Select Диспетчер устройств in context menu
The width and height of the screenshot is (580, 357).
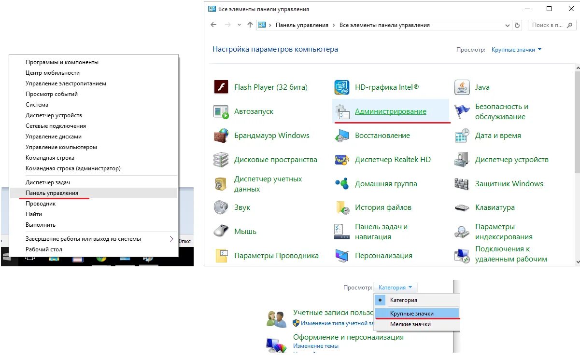coord(94,115)
